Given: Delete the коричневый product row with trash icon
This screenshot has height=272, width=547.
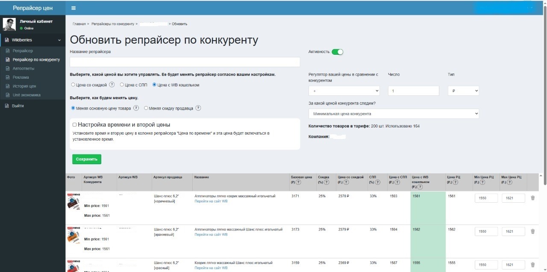Looking at the screenshot, I should click(x=532, y=198).
